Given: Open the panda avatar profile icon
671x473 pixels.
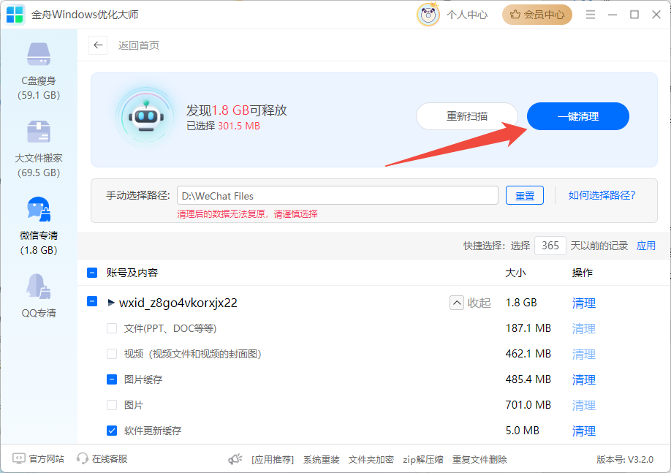Looking at the screenshot, I should tap(428, 15).
